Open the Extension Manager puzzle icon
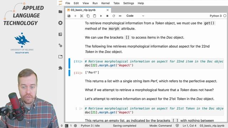228x128 pixels. click(60, 68)
